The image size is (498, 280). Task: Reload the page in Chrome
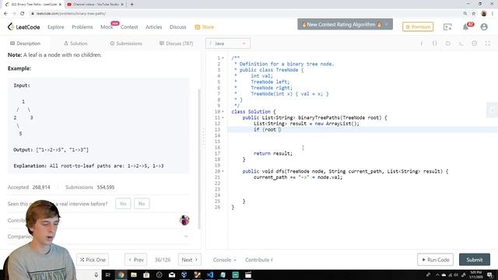23,13
